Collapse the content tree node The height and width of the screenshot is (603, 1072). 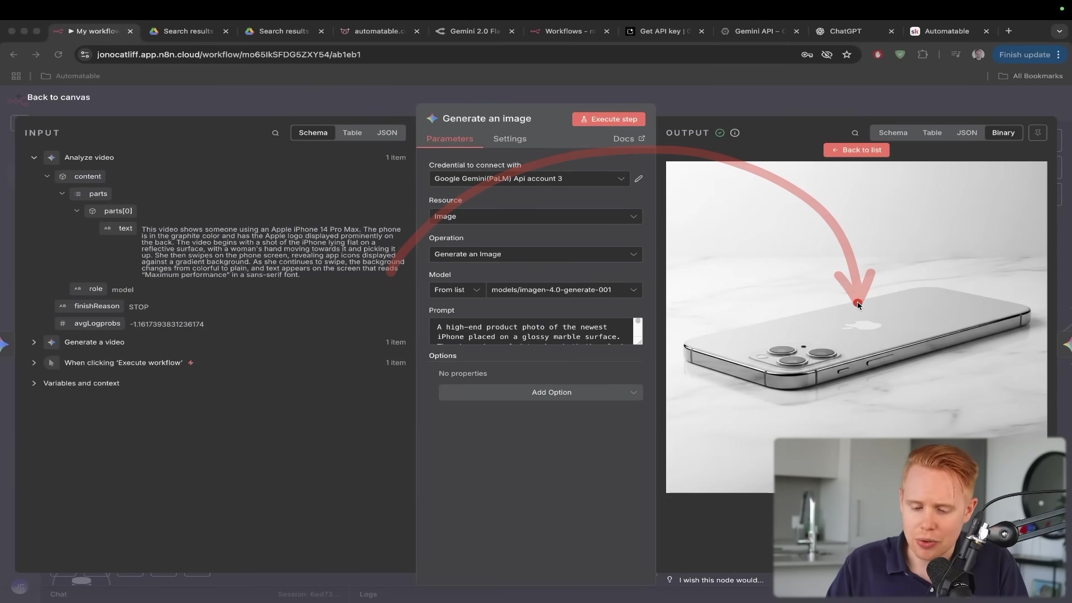coord(47,176)
